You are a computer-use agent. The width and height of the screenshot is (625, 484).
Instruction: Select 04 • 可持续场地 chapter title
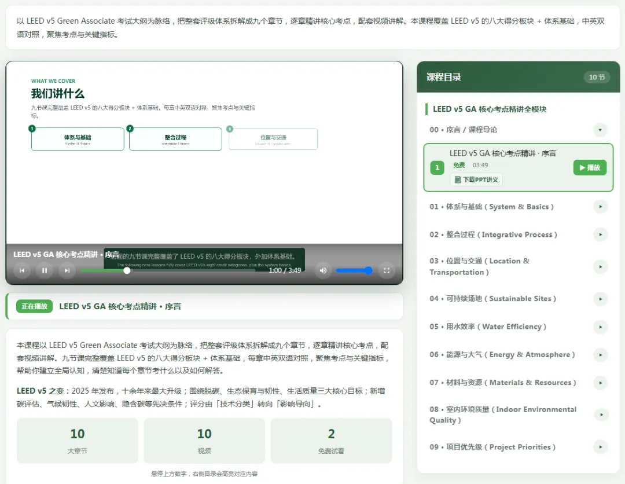click(492, 299)
